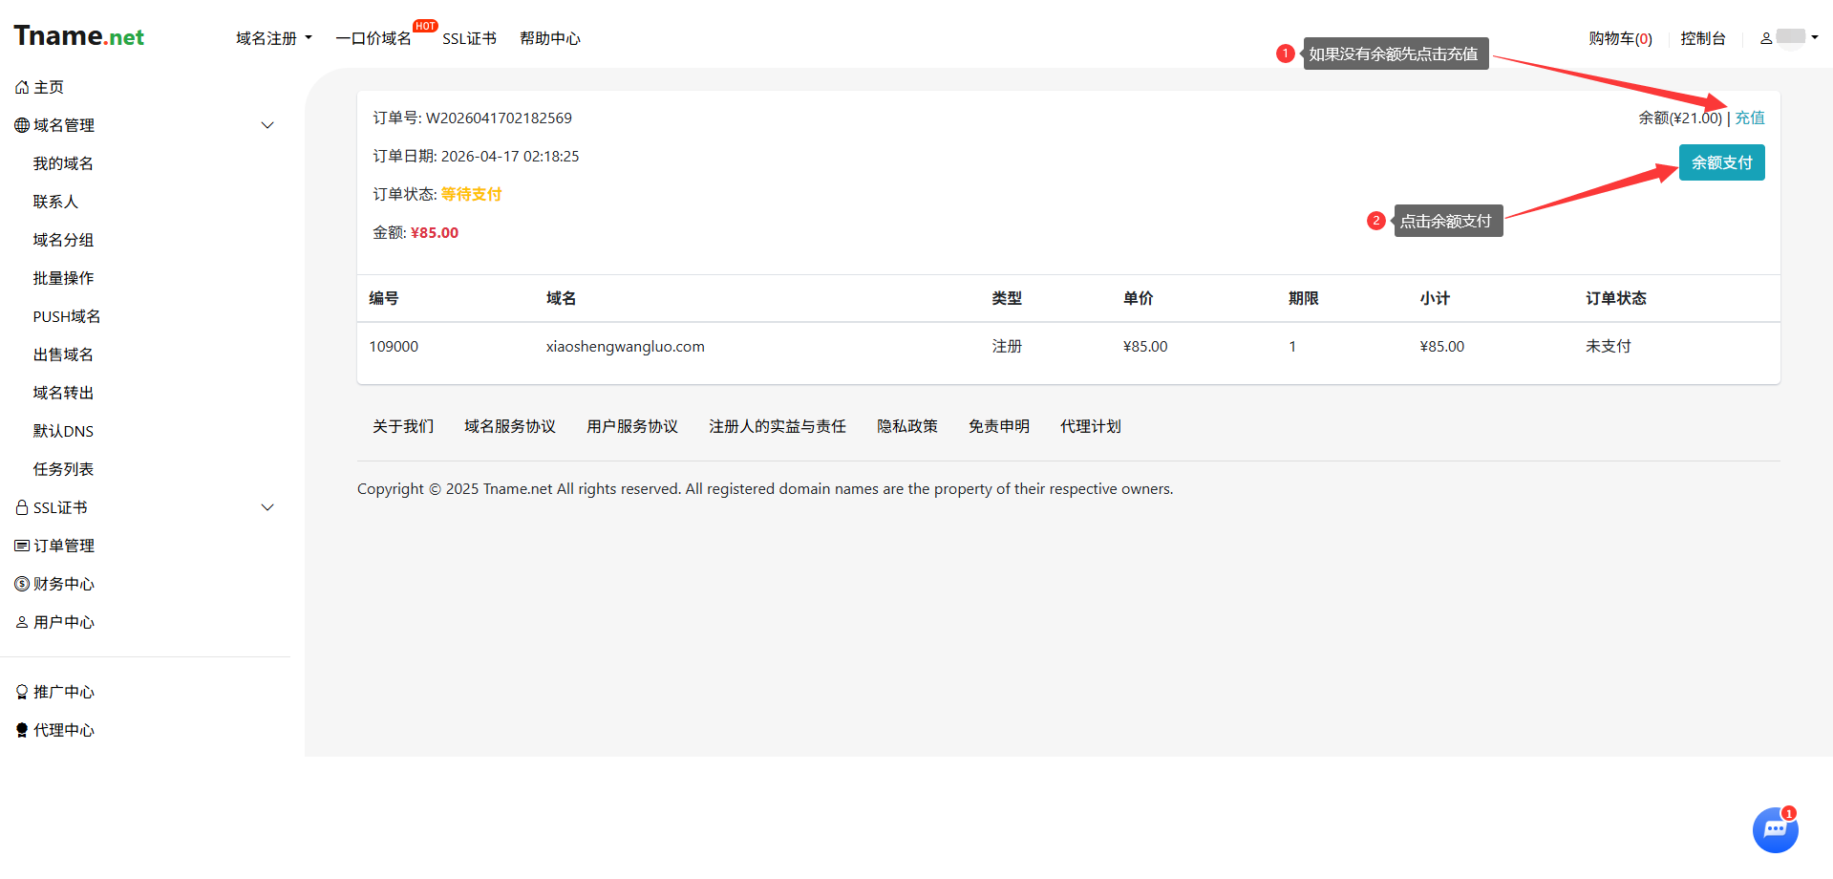Click the 余额支付 button
Viewport: 1833px width, 879px height.
click(1721, 162)
